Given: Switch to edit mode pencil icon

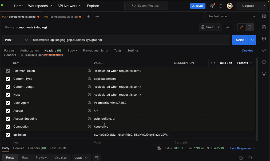Looking at the screenshot, I should tap(242, 27).
